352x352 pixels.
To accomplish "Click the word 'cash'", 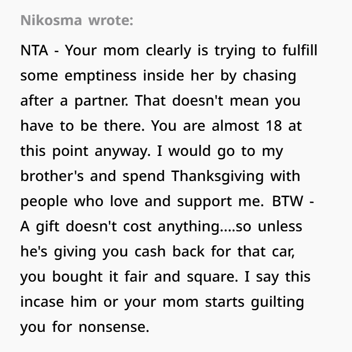I will [x=150, y=251].
